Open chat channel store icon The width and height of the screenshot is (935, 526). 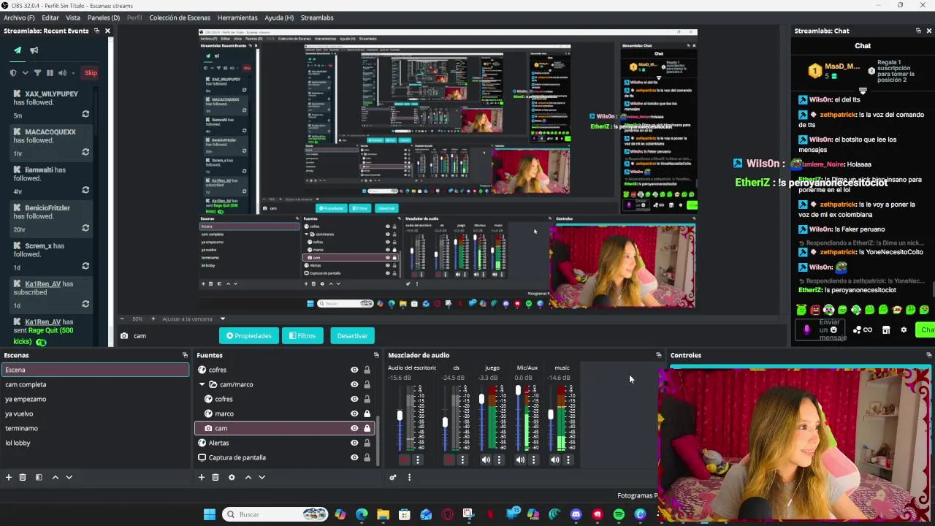pyautogui.click(x=886, y=330)
